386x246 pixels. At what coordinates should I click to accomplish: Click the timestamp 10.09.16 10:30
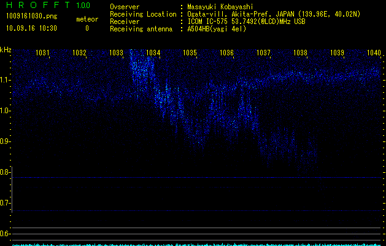point(31,28)
